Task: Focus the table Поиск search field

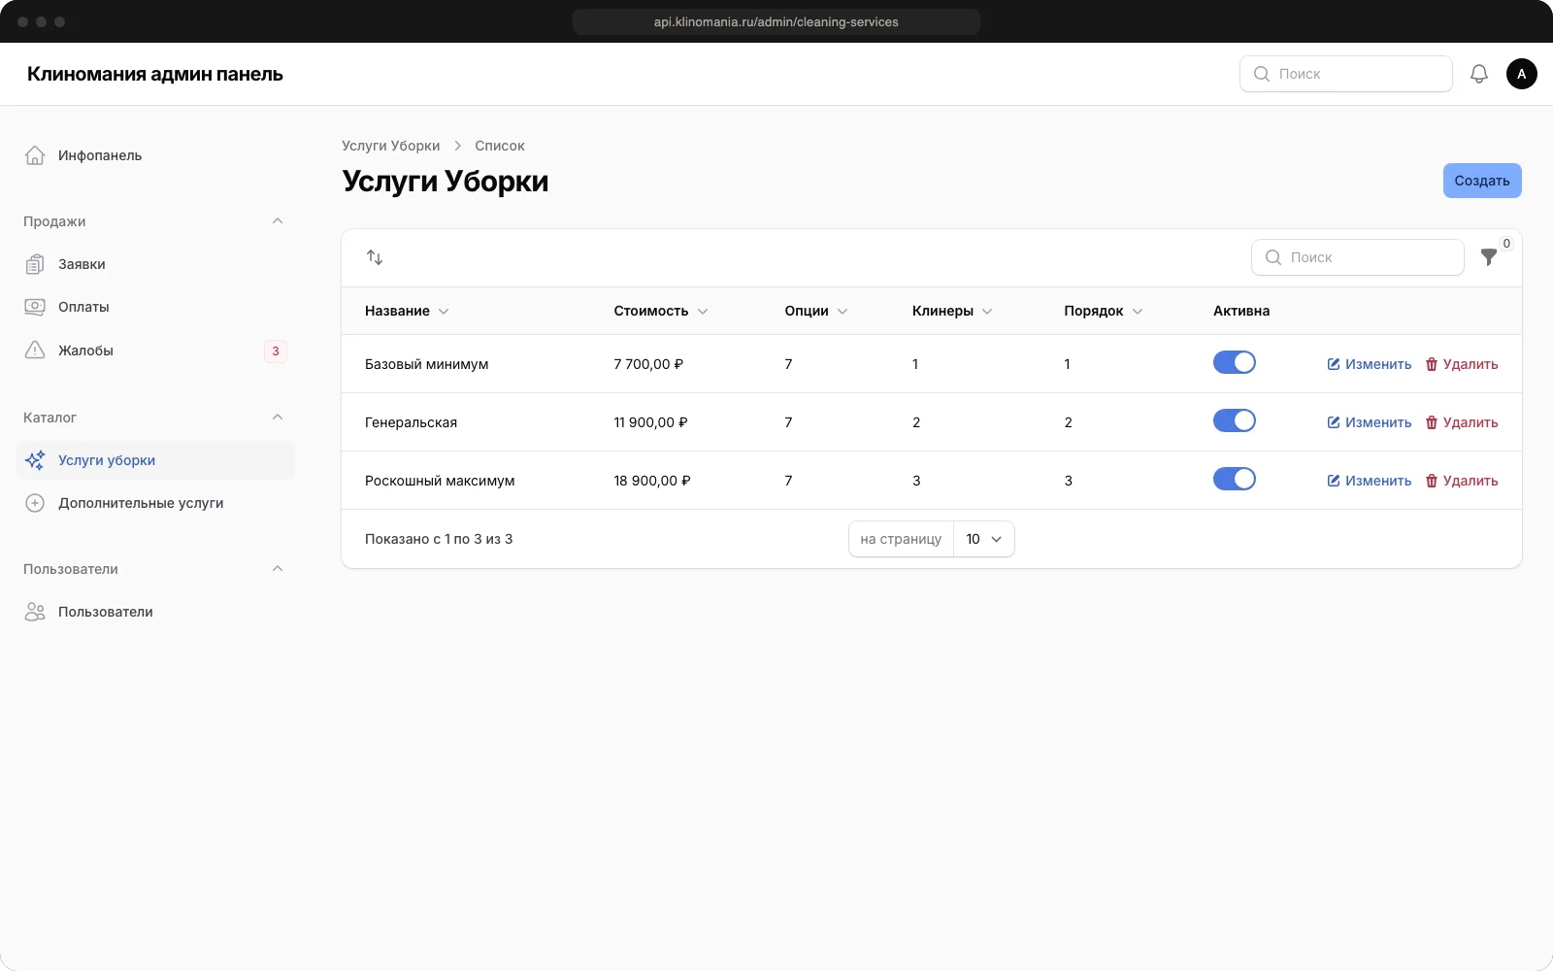Action: tap(1358, 257)
